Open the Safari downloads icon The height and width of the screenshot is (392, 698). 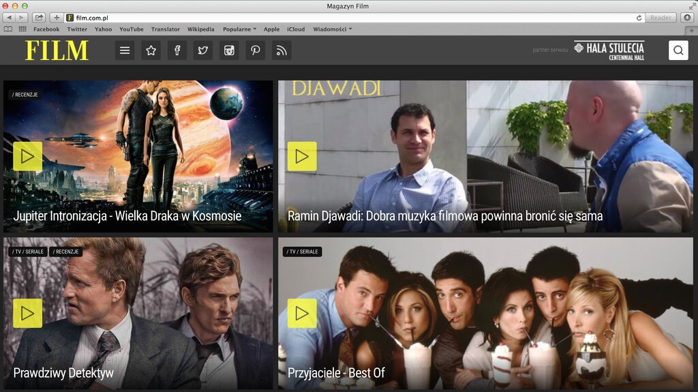pyautogui.click(x=687, y=18)
